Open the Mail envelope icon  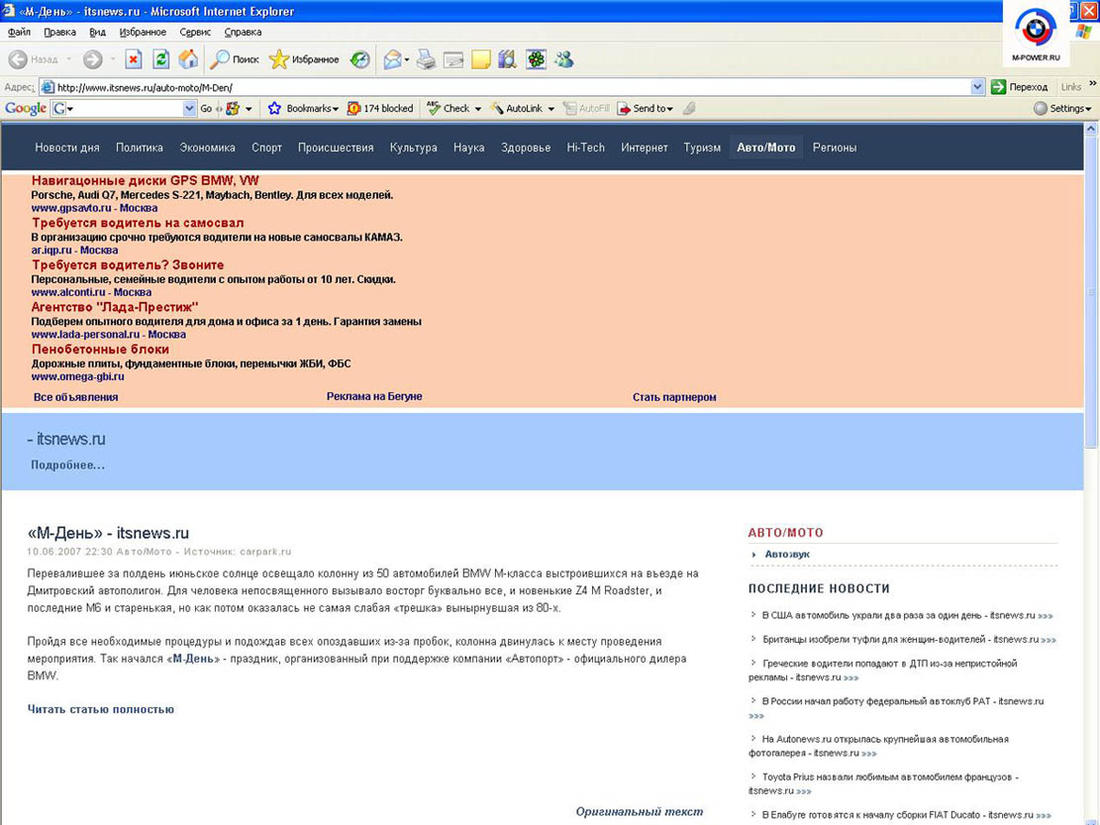coord(393,59)
